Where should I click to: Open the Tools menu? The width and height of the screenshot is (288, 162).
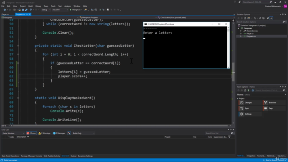pos(53,6)
